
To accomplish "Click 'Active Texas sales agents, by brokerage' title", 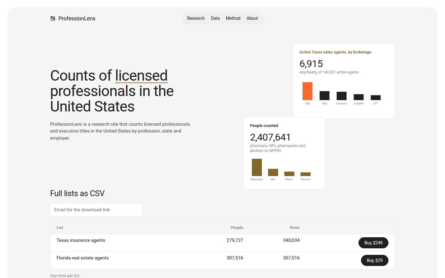I will [335, 52].
